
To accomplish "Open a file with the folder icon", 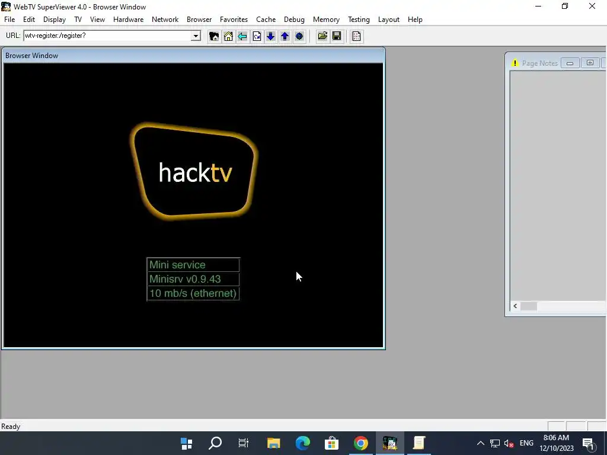I will [322, 36].
